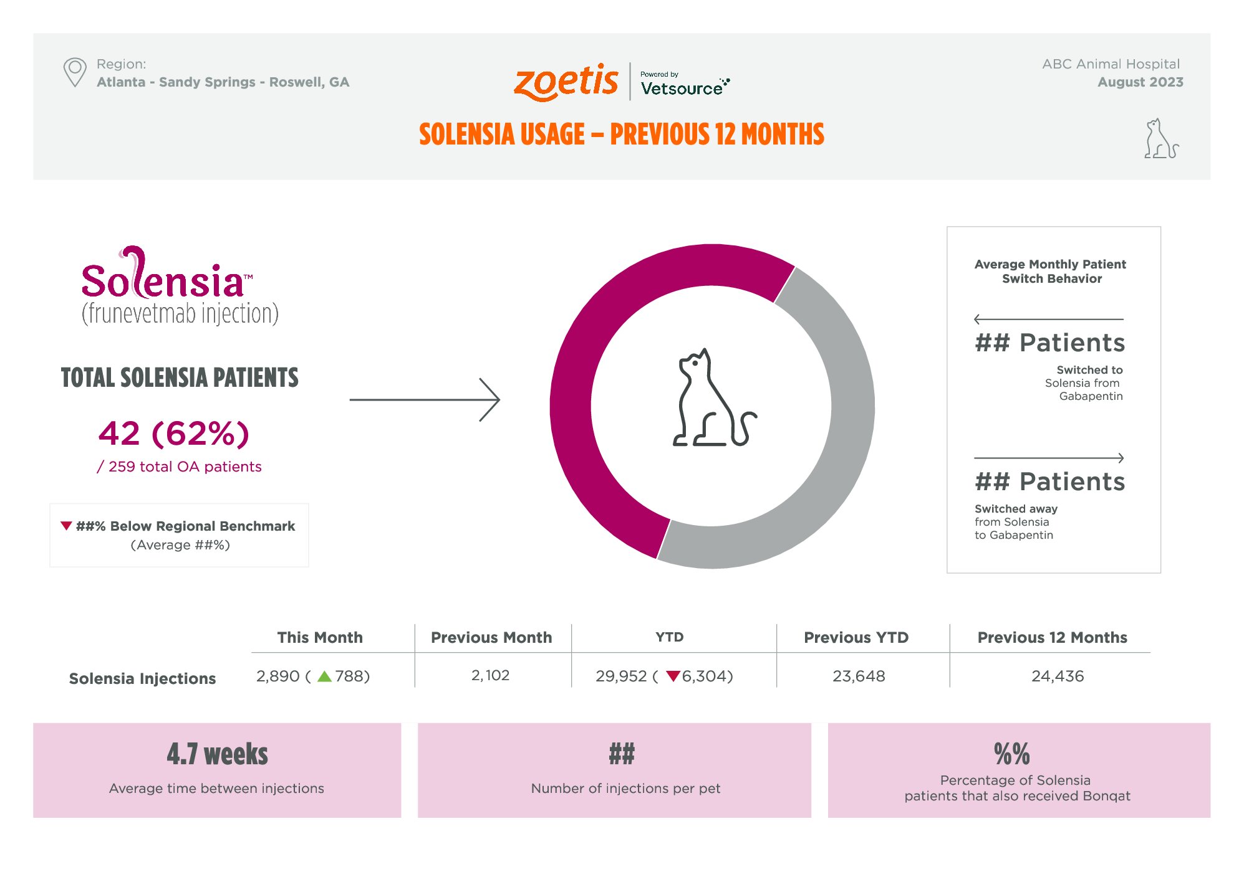1244x877 pixels.
Task: Click the location pin icon beside Region
Action: [75, 72]
